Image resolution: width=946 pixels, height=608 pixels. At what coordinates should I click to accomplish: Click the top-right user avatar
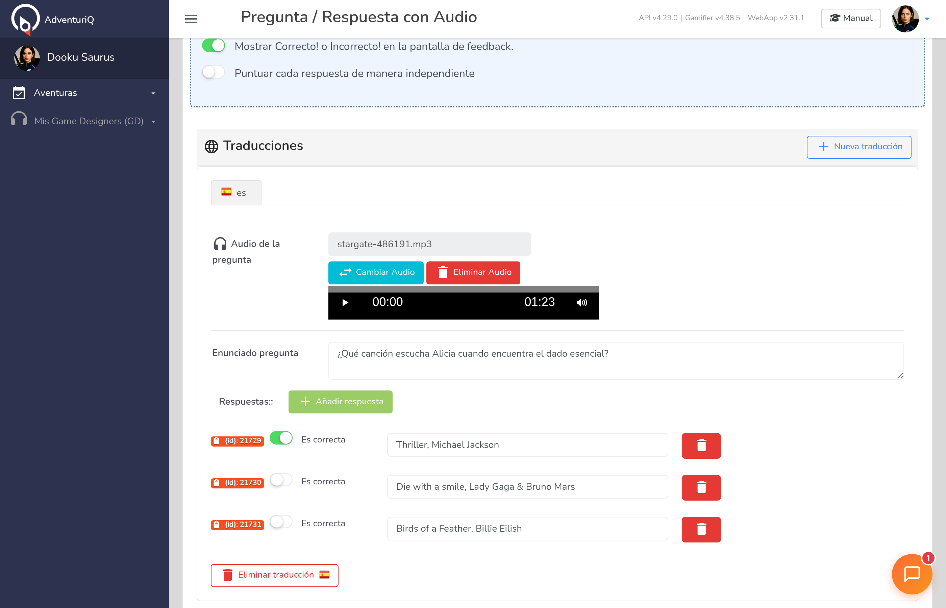point(905,19)
